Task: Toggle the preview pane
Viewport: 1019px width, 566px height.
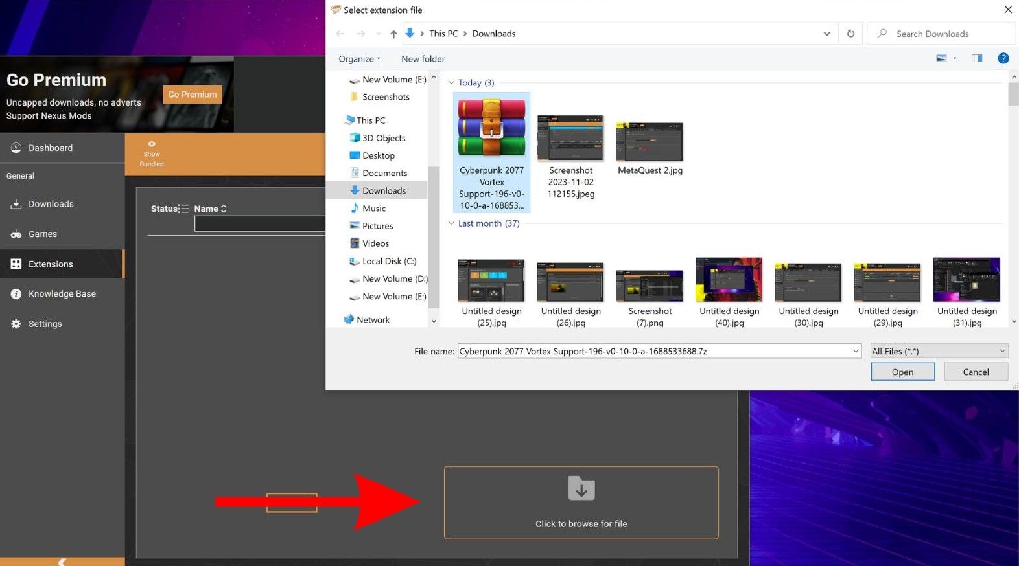Action: pos(977,58)
